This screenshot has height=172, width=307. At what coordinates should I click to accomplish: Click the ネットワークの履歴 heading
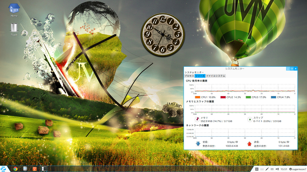click(197, 125)
